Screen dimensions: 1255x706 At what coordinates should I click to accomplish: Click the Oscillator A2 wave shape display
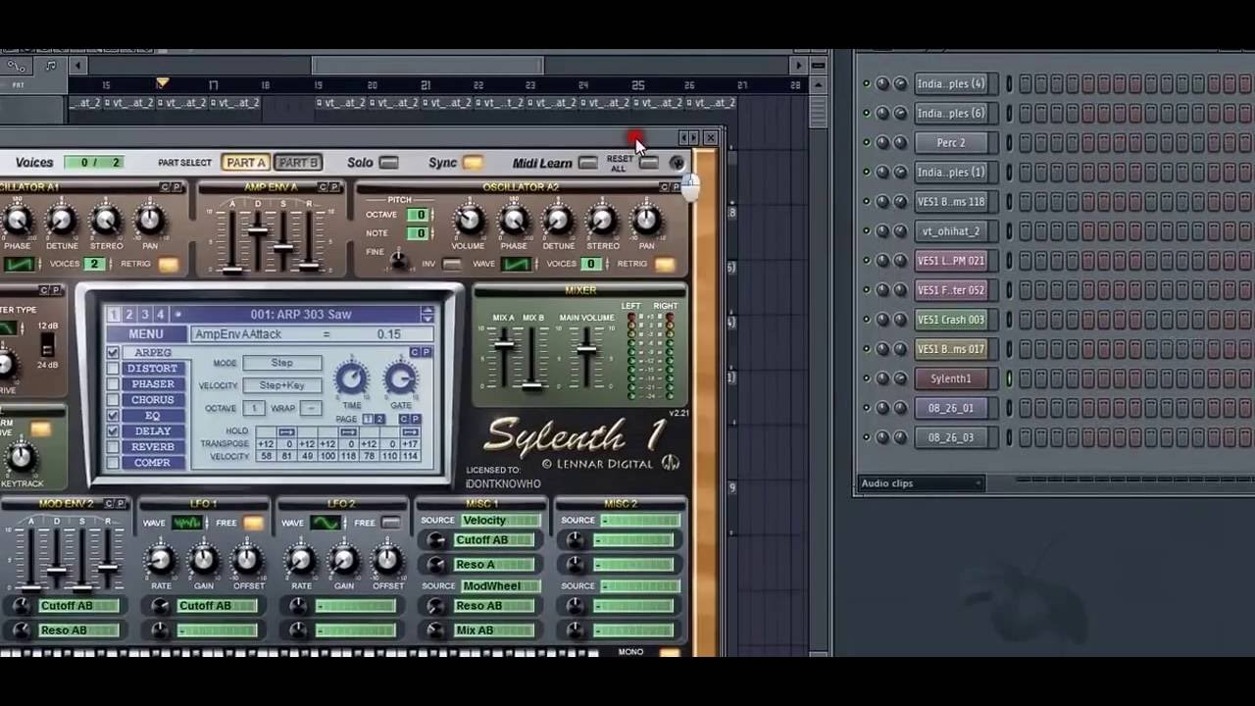point(516,264)
